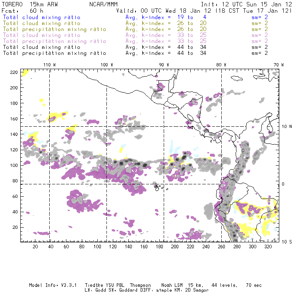Select the olive 'Total precipitation mixing ratio' legend label
294x294 pixels.
click(x=54, y=29)
